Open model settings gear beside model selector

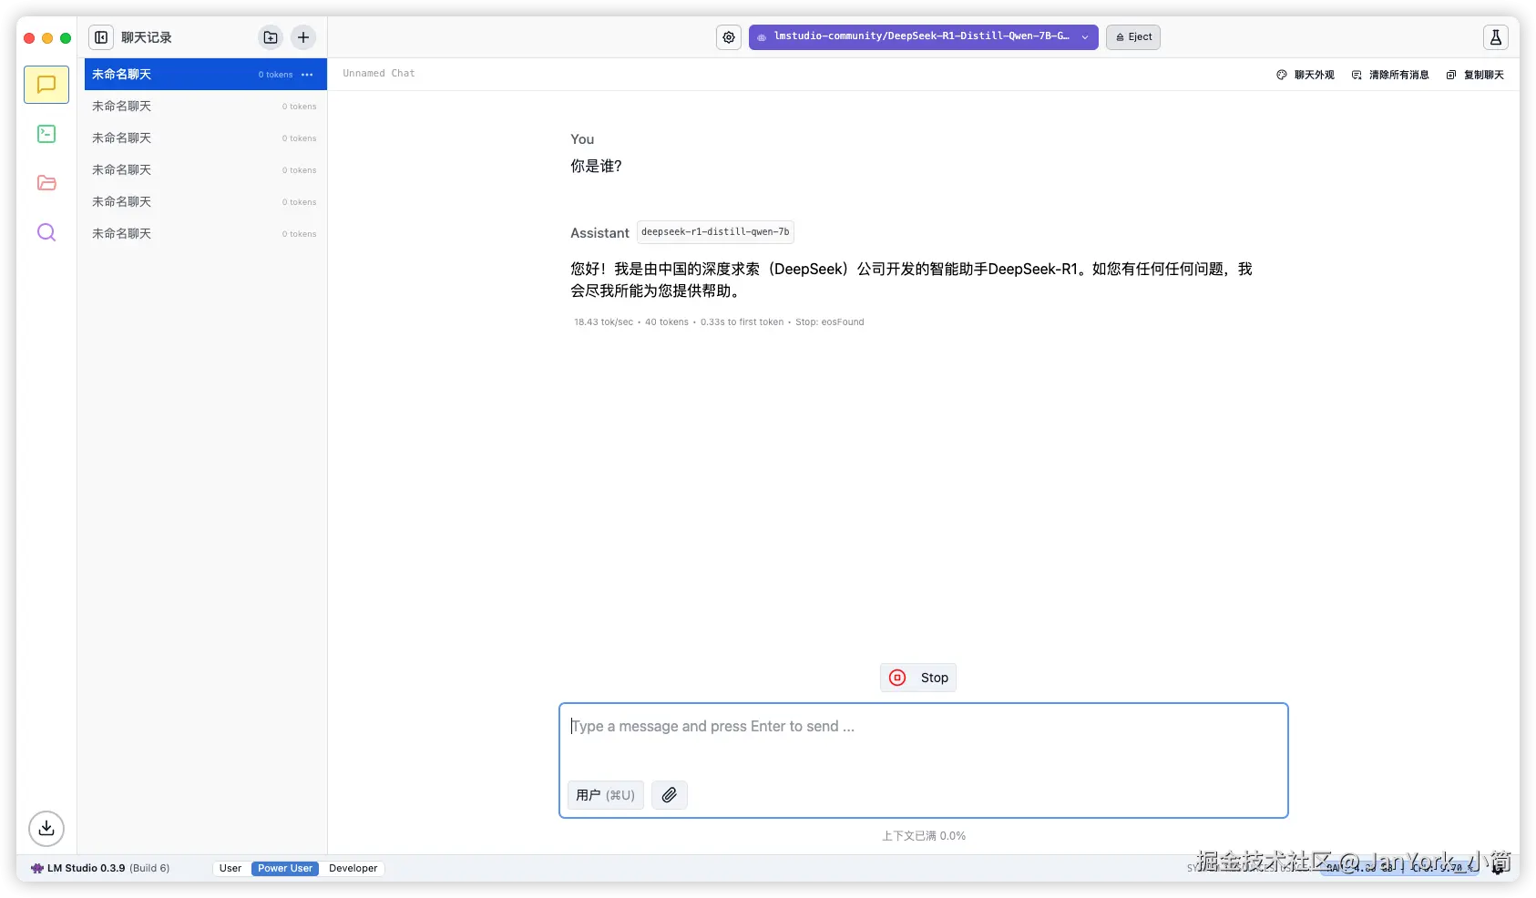[x=729, y=37]
